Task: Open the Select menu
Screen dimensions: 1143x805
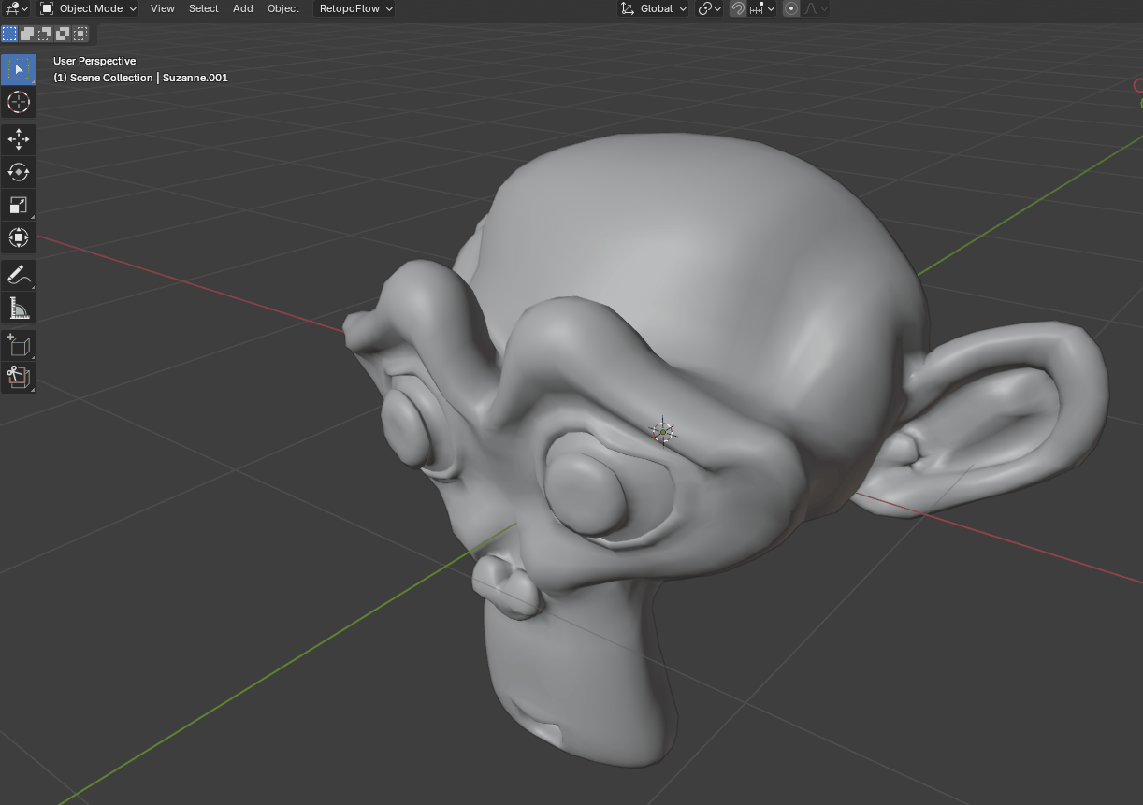Action: tap(203, 8)
